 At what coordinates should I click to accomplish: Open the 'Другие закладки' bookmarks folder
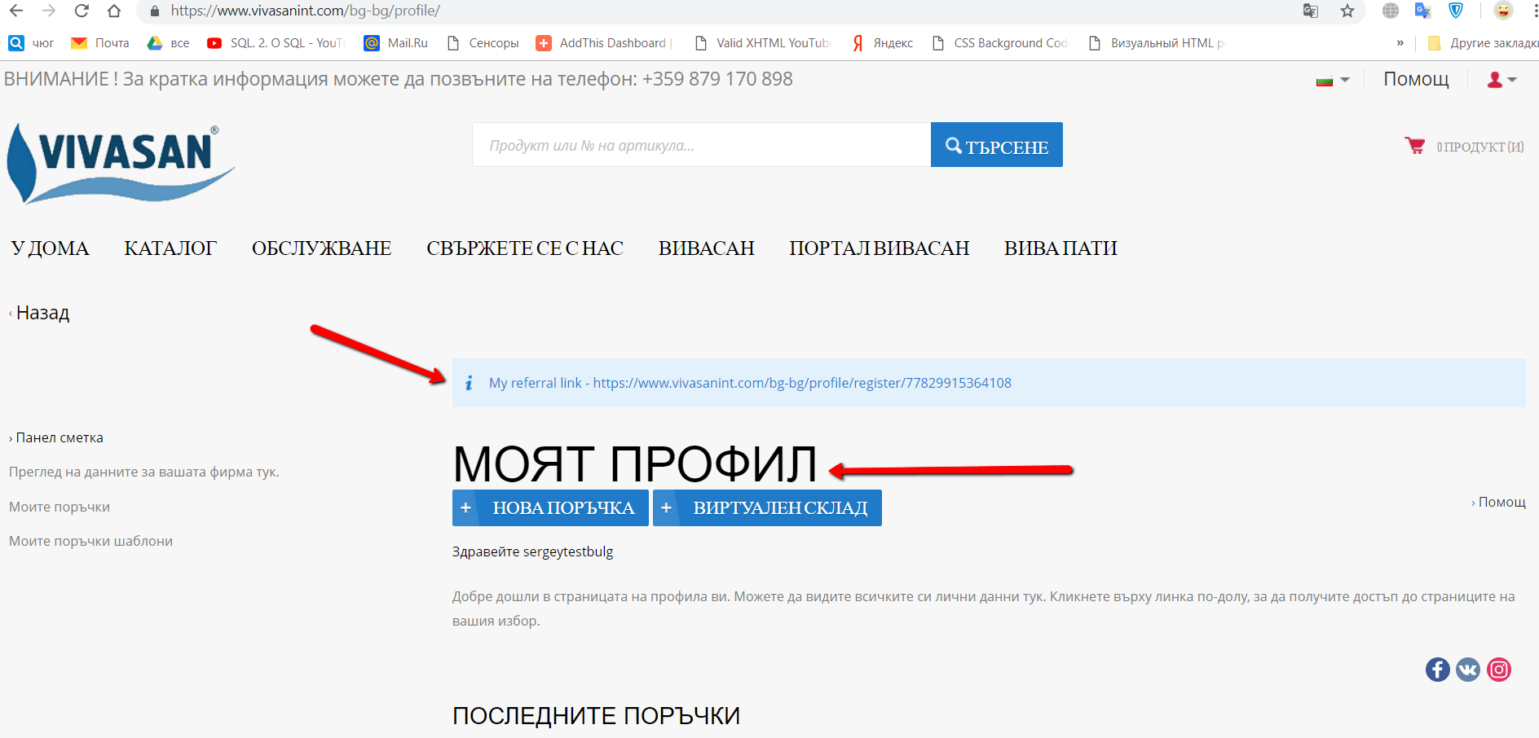(1482, 43)
